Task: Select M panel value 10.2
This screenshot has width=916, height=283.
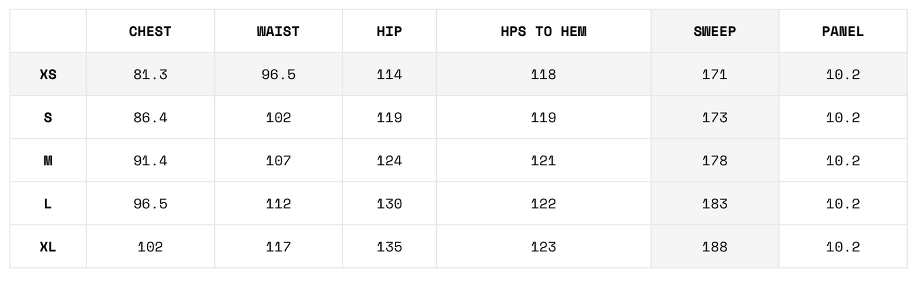Action: (x=842, y=161)
